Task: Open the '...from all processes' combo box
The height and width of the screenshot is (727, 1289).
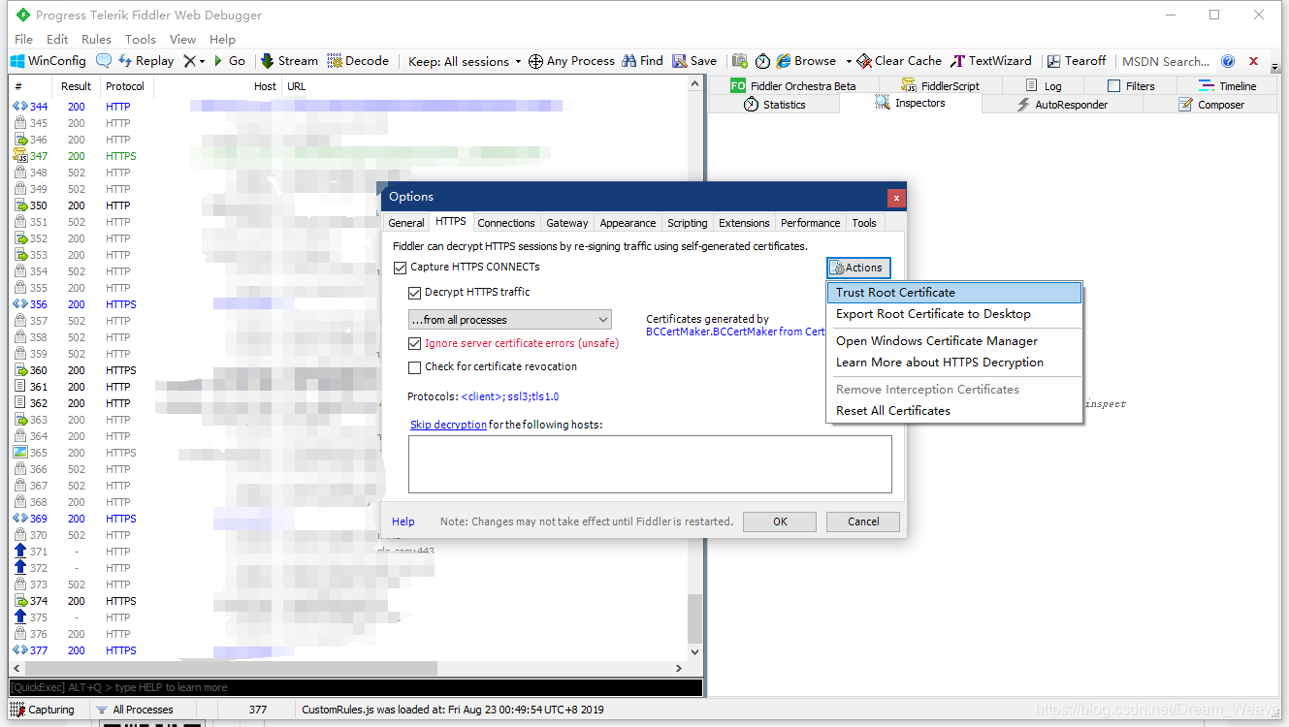Action: (x=510, y=320)
